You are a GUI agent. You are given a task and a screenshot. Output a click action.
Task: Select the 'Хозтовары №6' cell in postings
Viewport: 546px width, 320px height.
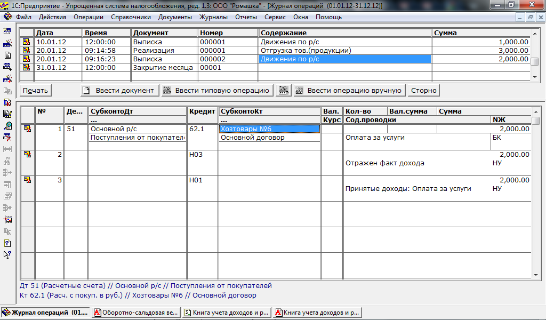269,129
